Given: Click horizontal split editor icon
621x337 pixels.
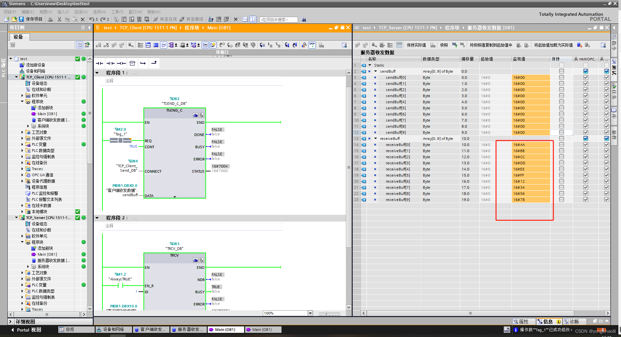Looking at the screenshot, I should click(x=245, y=19).
